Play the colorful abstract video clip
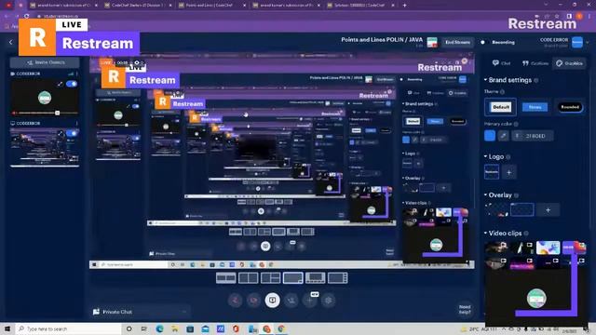596x335 pixels. [548, 248]
